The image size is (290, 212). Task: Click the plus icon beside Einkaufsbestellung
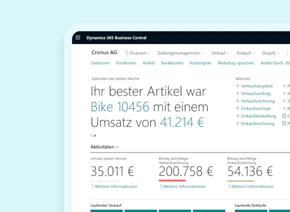pyautogui.click(x=238, y=116)
